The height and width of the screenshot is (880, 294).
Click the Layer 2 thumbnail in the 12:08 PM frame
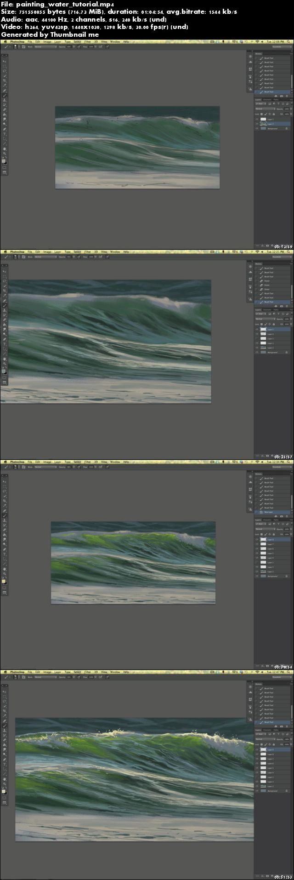(263, 124)
